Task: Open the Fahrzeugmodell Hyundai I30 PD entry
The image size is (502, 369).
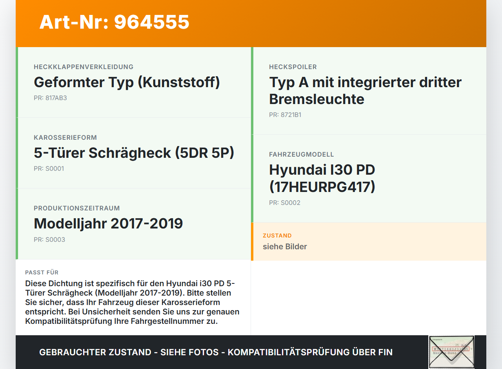Action: tap(322, 177)
